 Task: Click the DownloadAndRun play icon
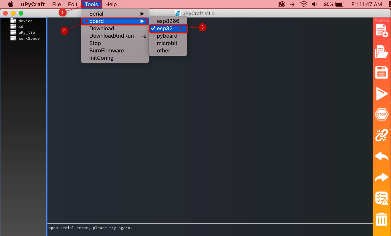(x=381, y=94)
